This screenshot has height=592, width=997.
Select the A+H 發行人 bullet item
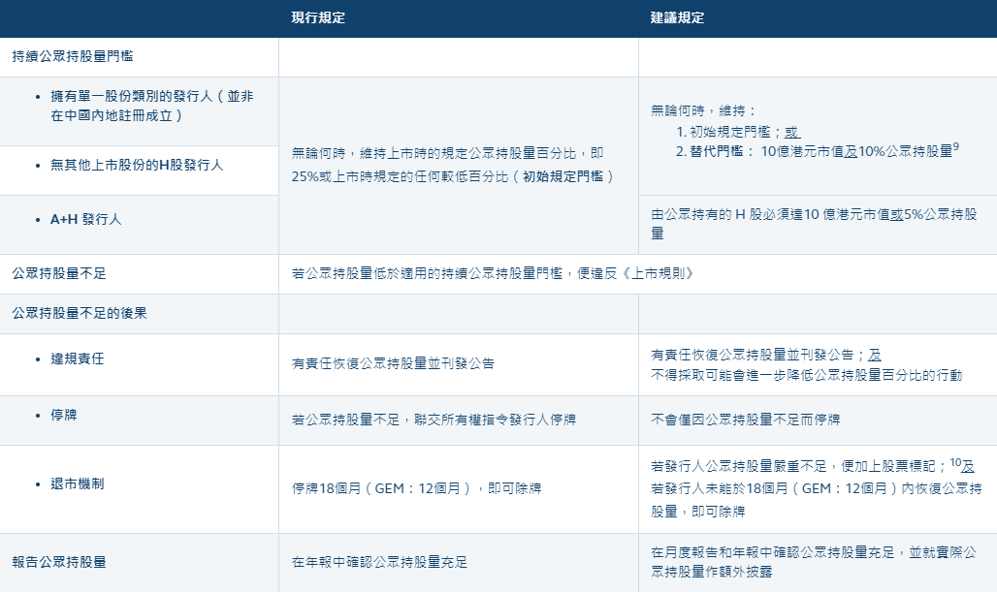[86, 220]
